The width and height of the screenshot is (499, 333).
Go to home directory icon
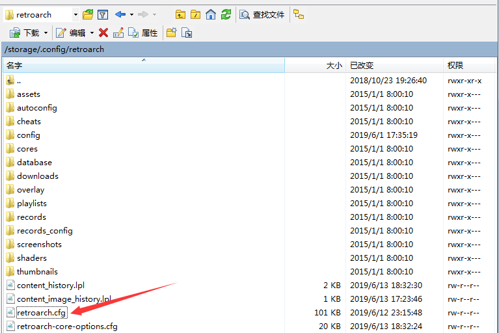pyautogui.click(x=211, y=14)
